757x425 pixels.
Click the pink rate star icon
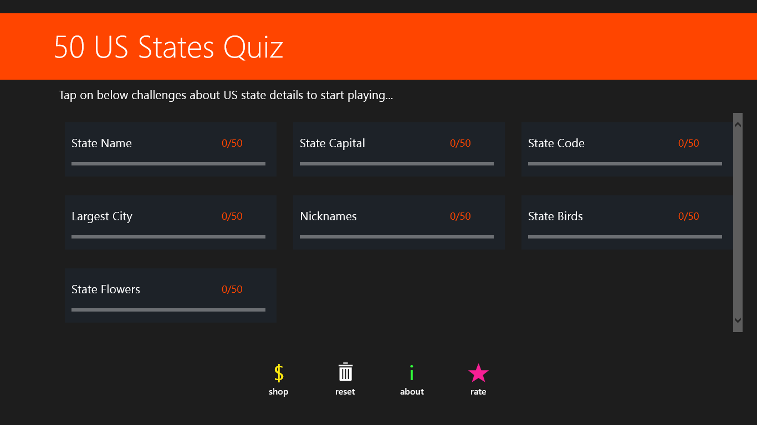tap(478, 374)
